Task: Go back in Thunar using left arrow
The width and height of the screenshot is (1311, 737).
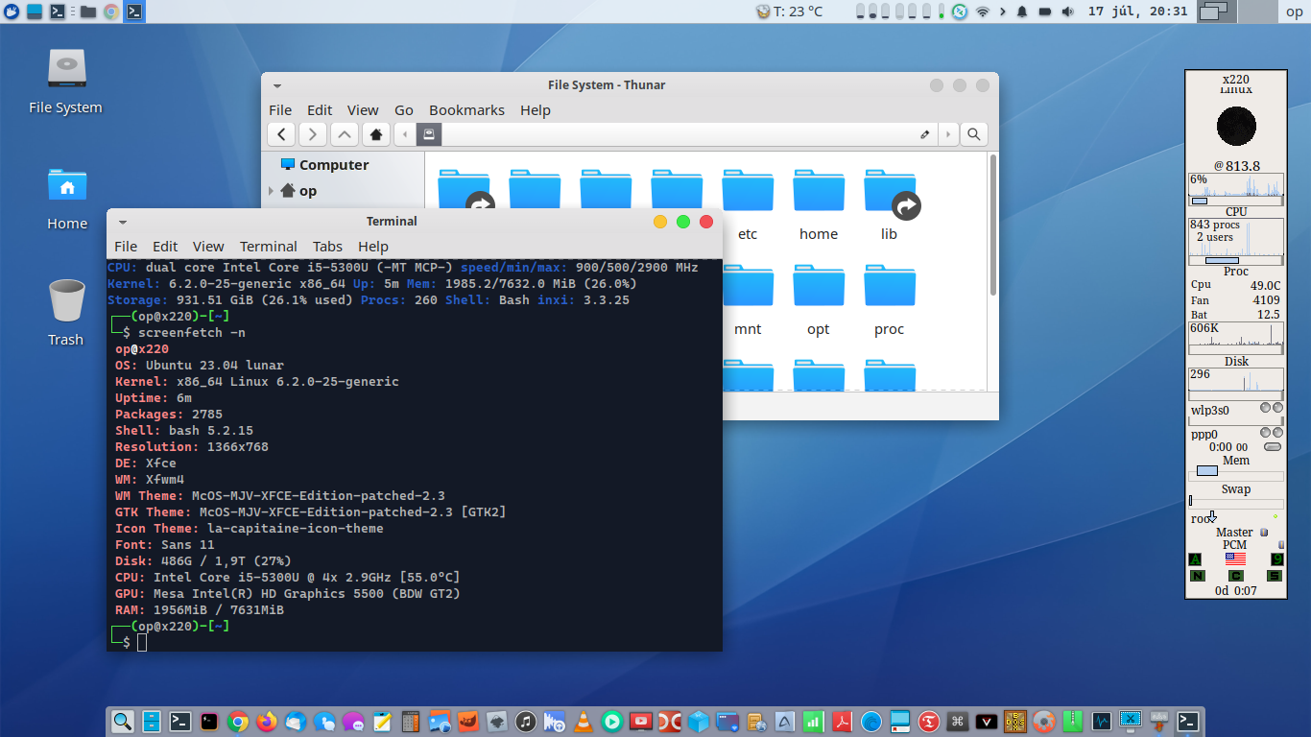Action: 280,134
